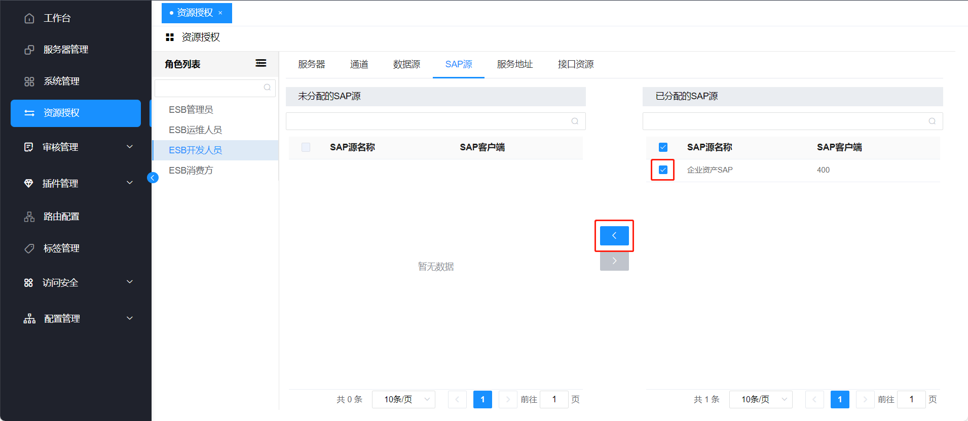Click the 标签管理 tag icon
This screenshot has height=421, width=968.
[29, 248]
